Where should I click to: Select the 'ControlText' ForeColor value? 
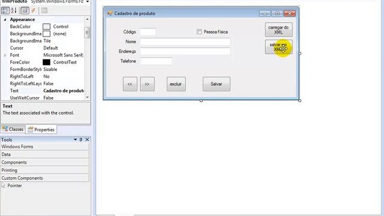click(x=65, y=62)
